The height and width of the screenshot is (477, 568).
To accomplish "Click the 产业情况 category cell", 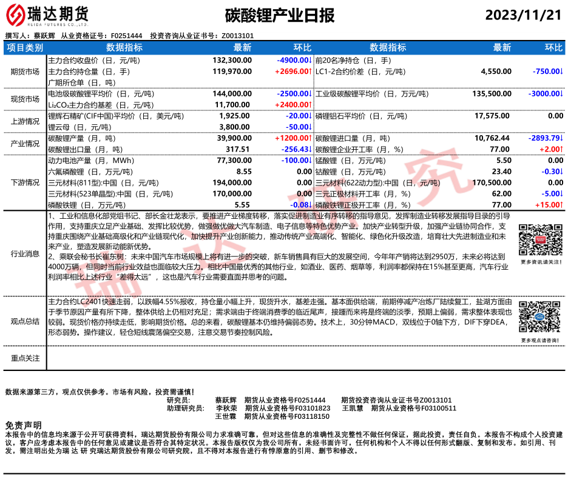I will [25, 144].
